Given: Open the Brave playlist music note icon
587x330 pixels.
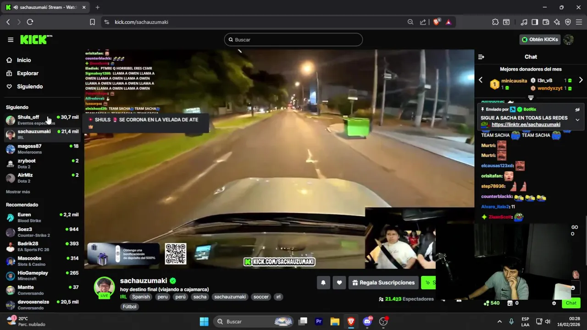Looking at the screenshot, I should [x=524, y=22].
